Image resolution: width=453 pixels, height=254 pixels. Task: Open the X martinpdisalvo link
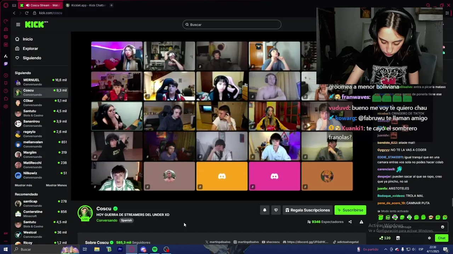tap(218, 242)
